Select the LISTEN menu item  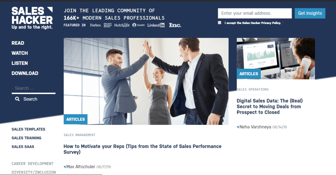pos(20,63)
